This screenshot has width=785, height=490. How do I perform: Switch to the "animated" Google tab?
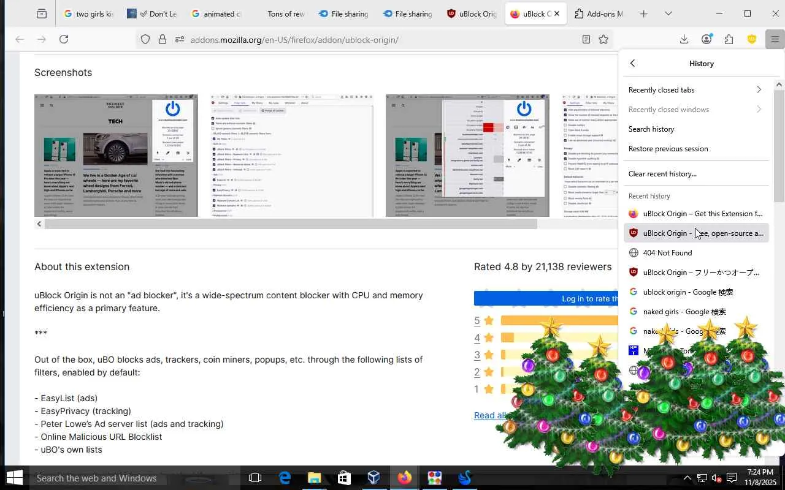(216, 13)
